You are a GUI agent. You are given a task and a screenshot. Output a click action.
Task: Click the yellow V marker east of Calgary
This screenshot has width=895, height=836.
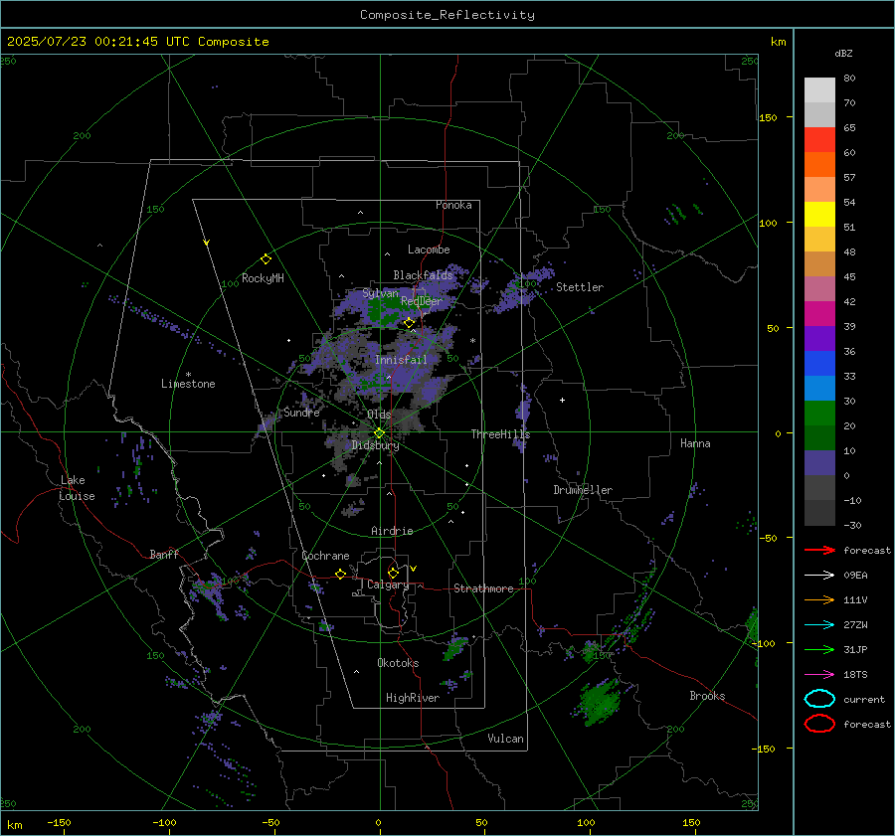point(414,569)
